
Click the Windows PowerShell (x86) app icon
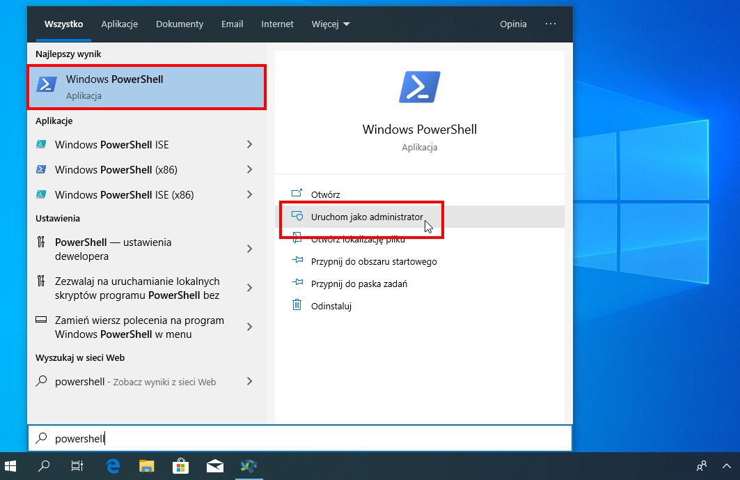click(42, 169)
